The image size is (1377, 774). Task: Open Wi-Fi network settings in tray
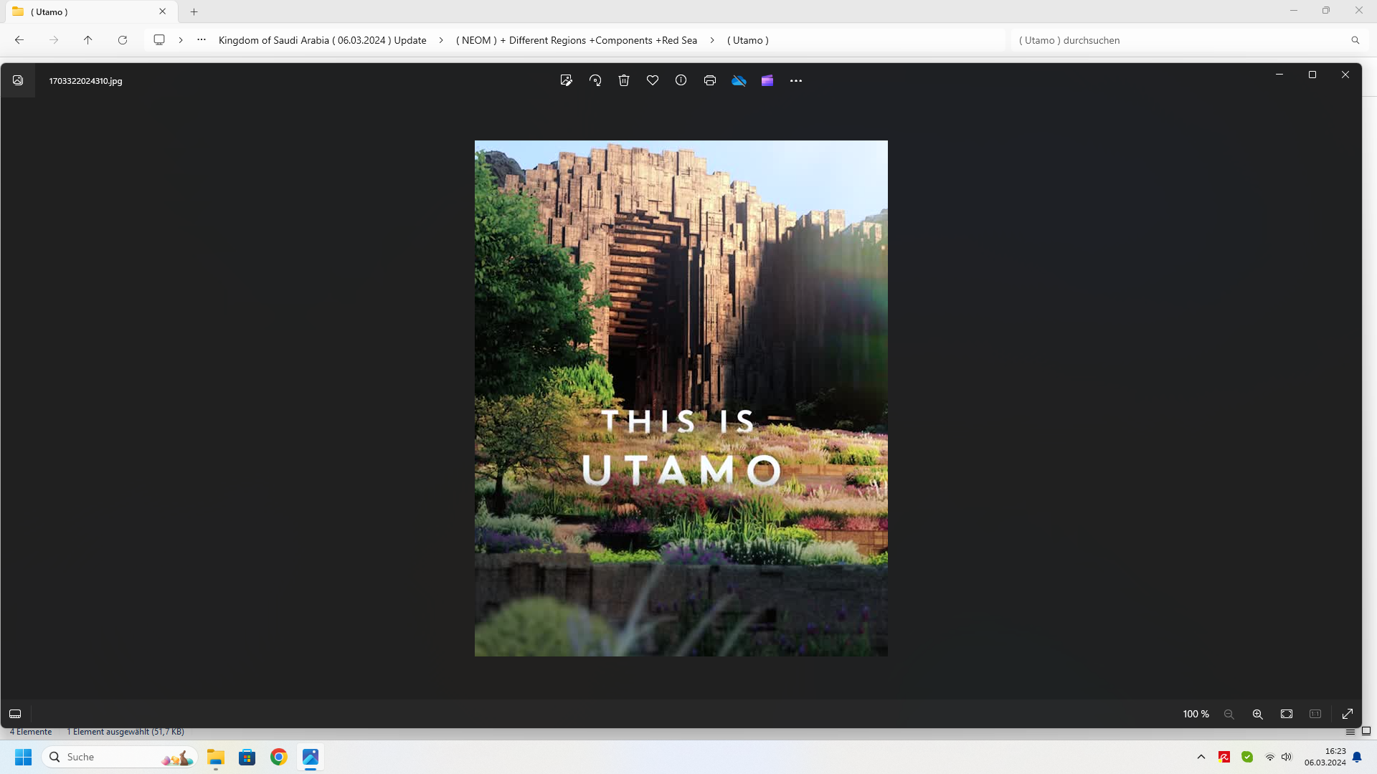(x=1270, y=757)
